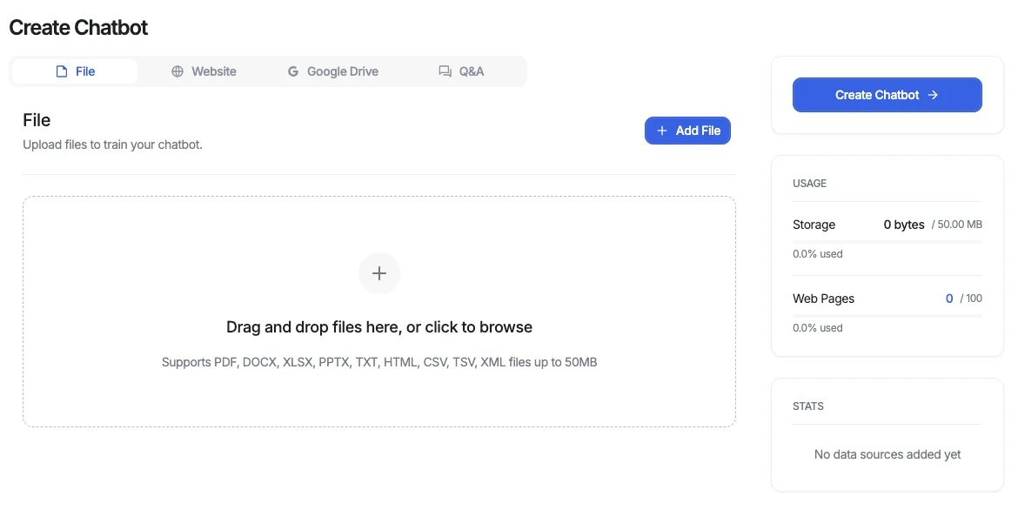Viewport: 1018px width, 517px height.
Task: Click the STATS panel heading
Action: [807, 406]
